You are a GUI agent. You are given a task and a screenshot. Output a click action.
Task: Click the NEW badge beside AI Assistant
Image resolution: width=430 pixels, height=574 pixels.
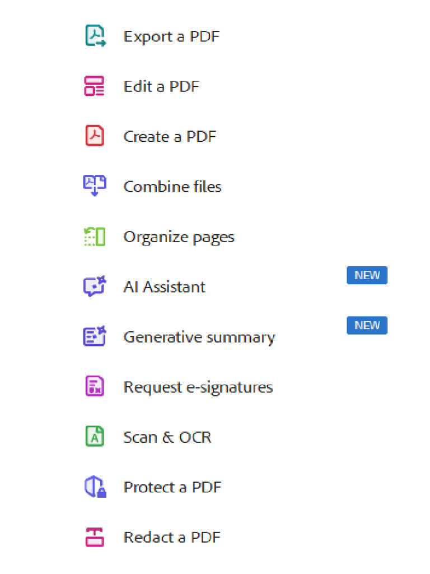pyautogui.click(x=367, y=275)
